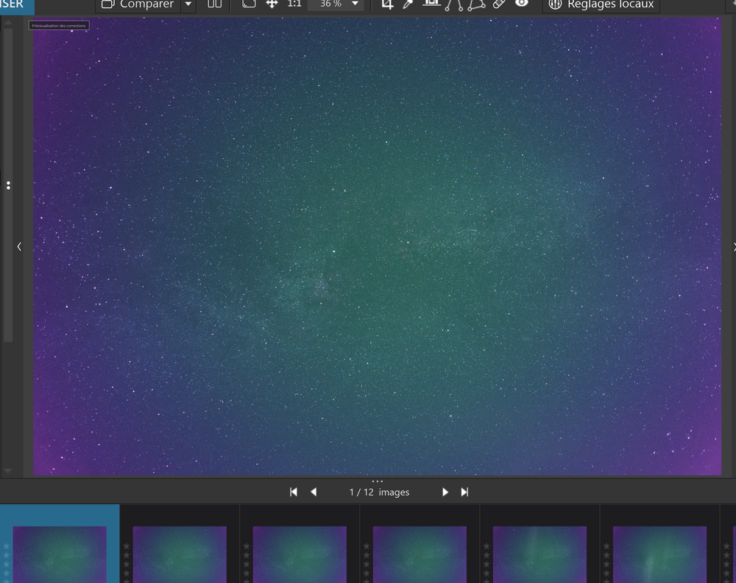The width and height of the screenshot is (736, 583).
Task: Open the Comparer dropdown arrow
Action: [188, 4]
